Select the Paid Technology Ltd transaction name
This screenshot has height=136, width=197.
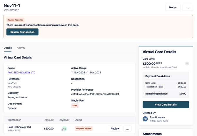tap(19, 127)
